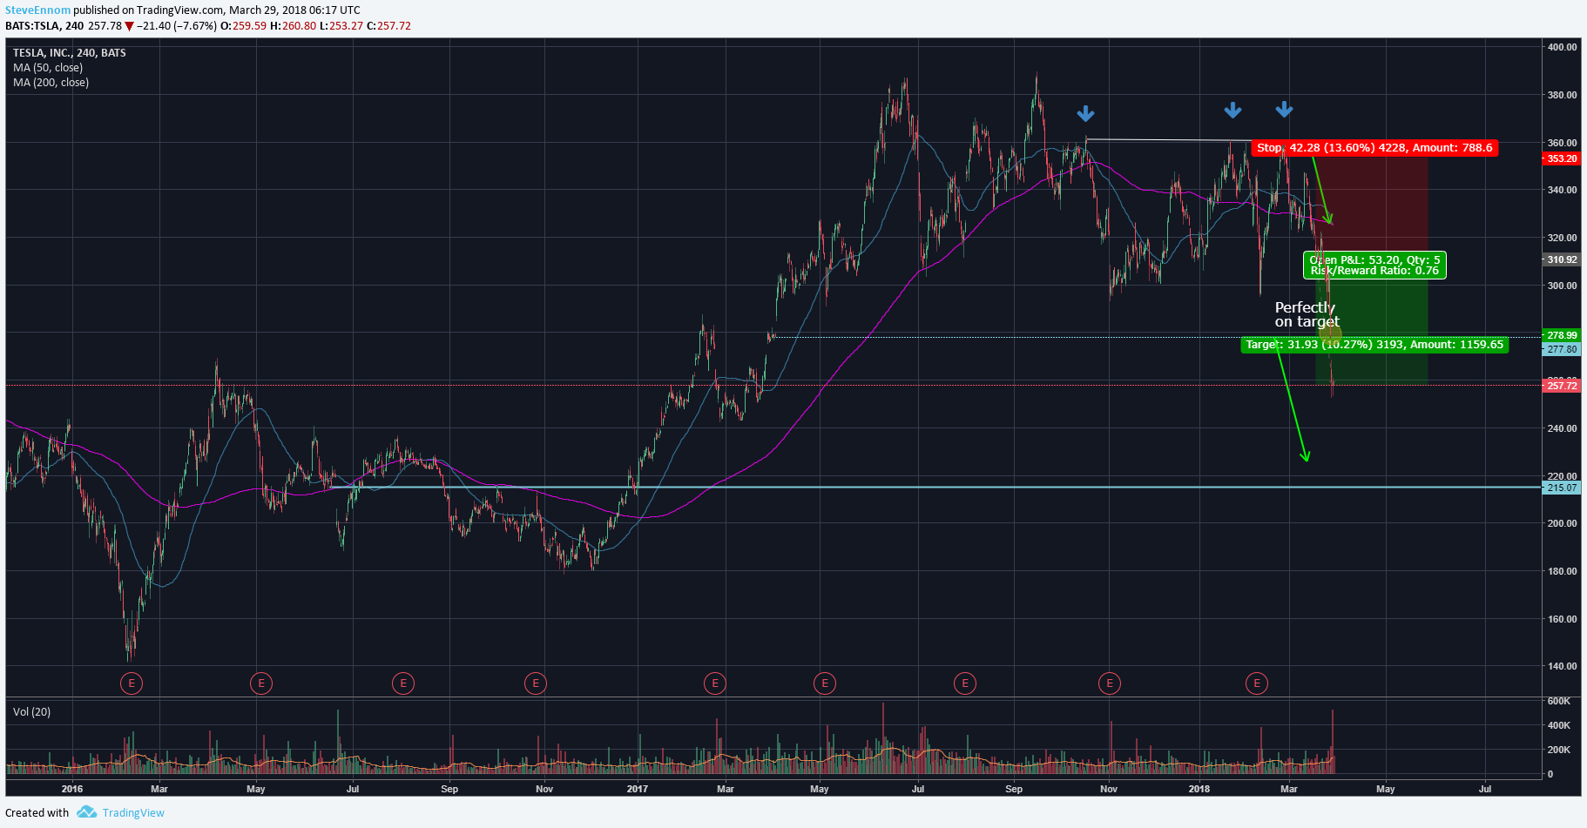Select the blue down arrow above January 2018
Image resolution: width=1587 pixels, height=828 pixels.
1232,110
